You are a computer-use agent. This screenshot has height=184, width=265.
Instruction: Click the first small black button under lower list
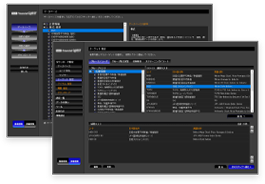click(x=95, y=167)
